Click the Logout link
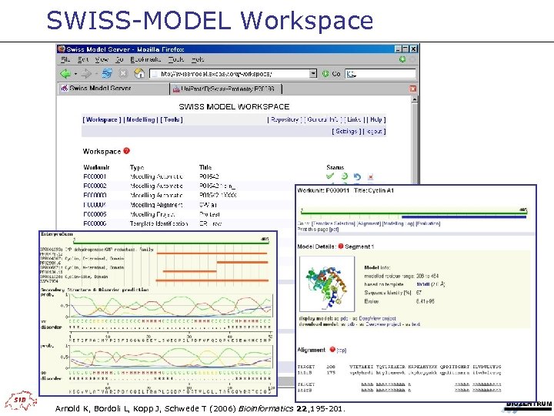Image resolution: width=554 pixels, height=416 pixels. (x=374, y=131)
